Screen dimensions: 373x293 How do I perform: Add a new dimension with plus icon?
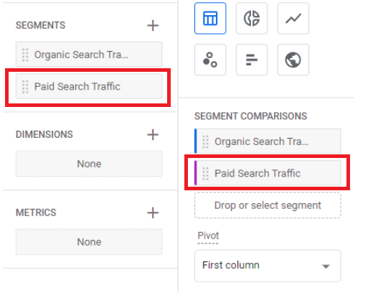point(153,135)
